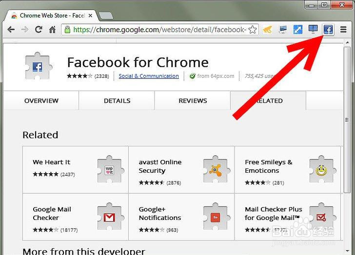Close the Chrome Web Store tab
355x255 pixels.
pos(90,16)
